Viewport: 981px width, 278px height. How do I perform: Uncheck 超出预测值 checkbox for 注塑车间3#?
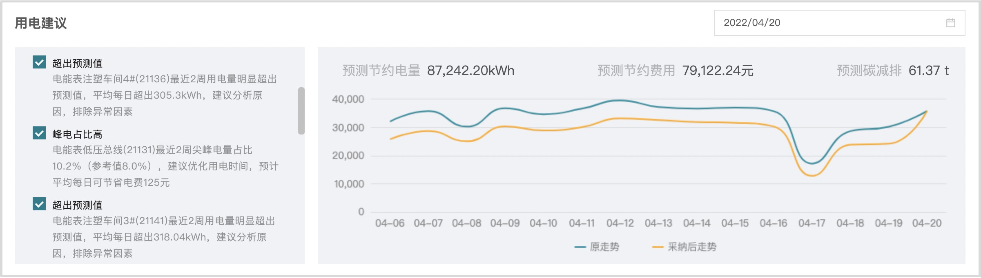pyautogui.click(x=39, y=204)
